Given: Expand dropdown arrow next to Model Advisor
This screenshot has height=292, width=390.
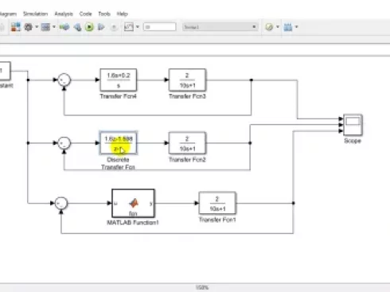Looking at the screenshot, I should coord(278,27).
